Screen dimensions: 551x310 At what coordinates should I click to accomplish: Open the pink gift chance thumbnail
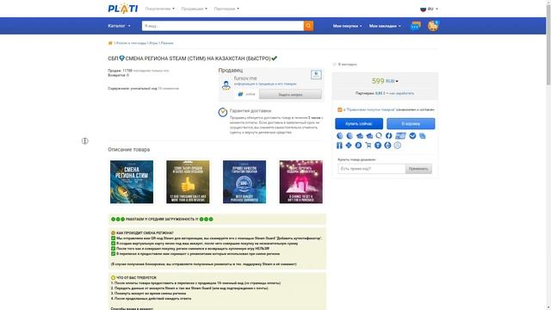pos(301,182)
